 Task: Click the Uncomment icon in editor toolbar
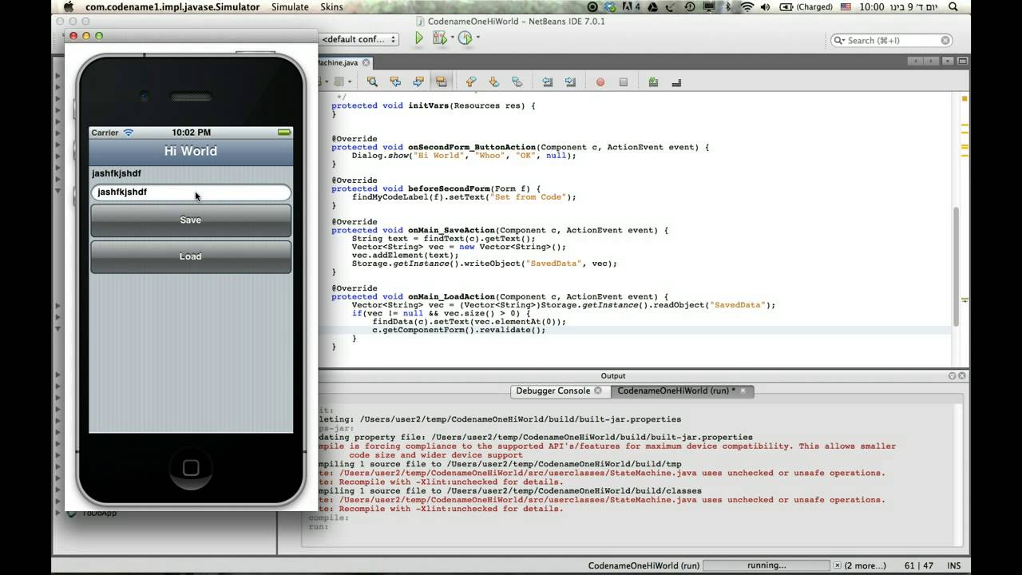tap(676, 81)
